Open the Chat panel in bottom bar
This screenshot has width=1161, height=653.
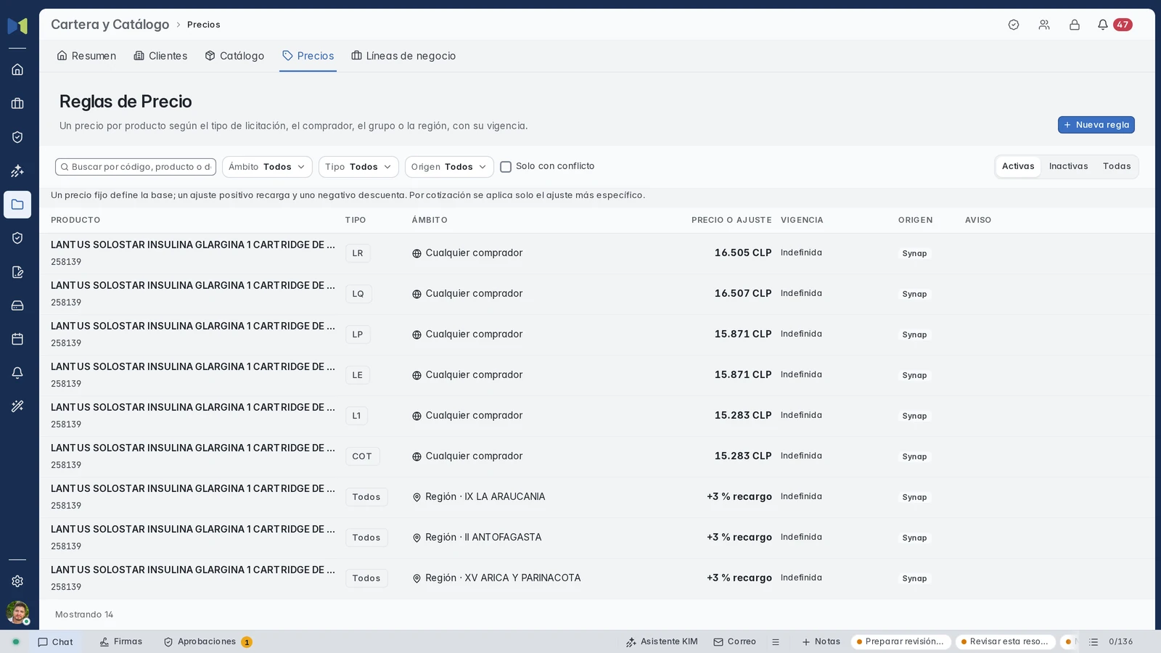click(56, 642)
